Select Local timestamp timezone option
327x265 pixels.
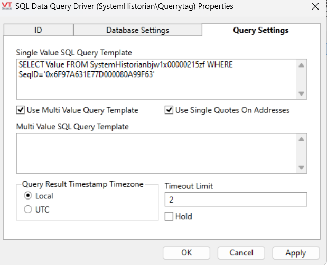26,196
